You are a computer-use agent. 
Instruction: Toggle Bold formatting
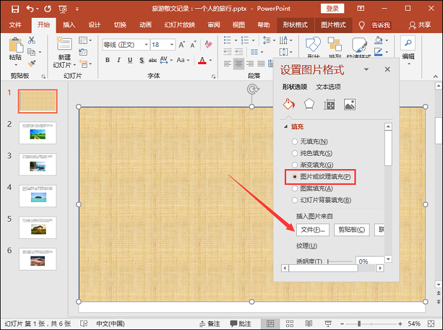[108, 60]
